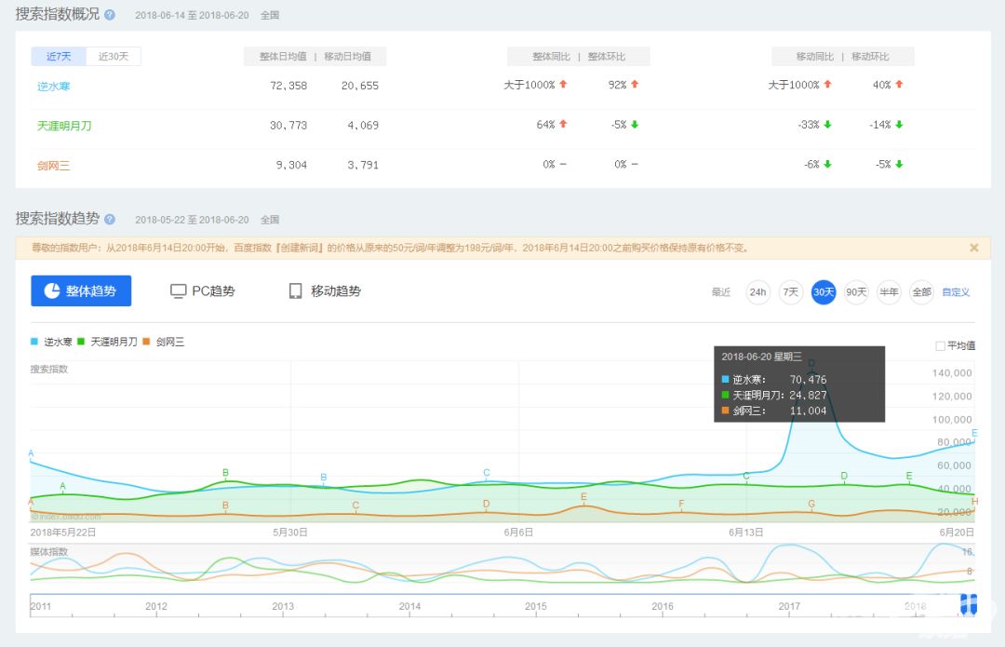Screen dimensions: 1005x647
Task: Click the 70,476 value in the tooltip
Action: click(808, 380)
